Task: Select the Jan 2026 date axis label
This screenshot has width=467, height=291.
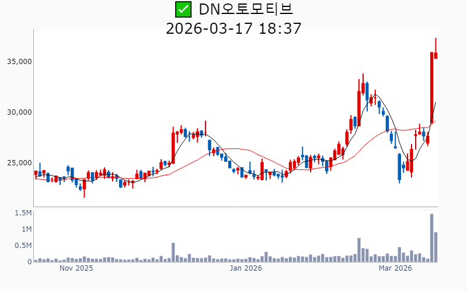Action: [x=245, y=268]
